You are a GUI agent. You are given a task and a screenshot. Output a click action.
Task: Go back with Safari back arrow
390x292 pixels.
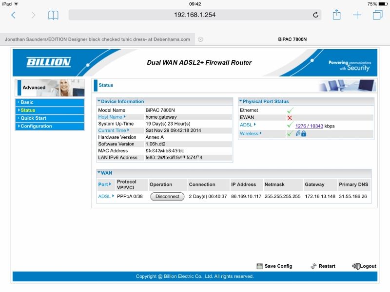[14, 15]
